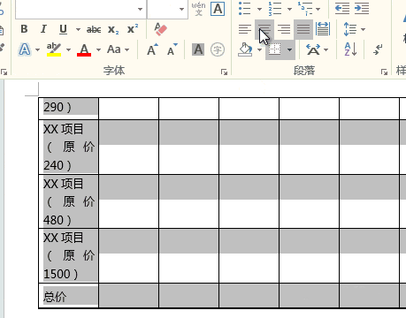Open 字体 dialog launcher
This screenshot has height=318, width=406.
point(224,72)
